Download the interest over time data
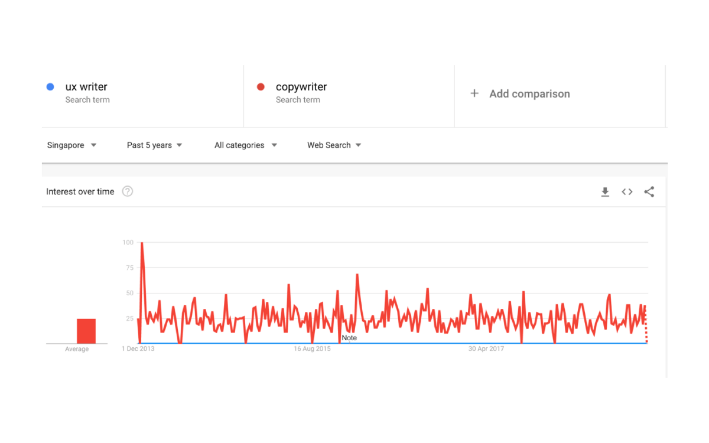The image size is (709, 443). (605, 192)
